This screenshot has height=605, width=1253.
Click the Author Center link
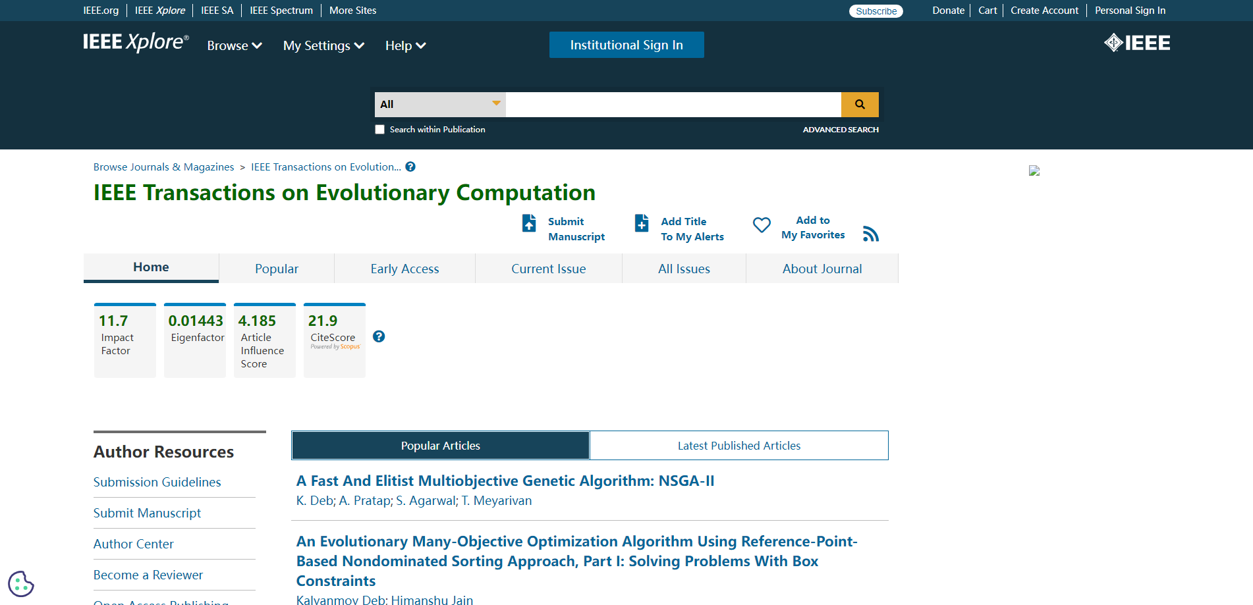pyautogui.click(x=134, y=544)
